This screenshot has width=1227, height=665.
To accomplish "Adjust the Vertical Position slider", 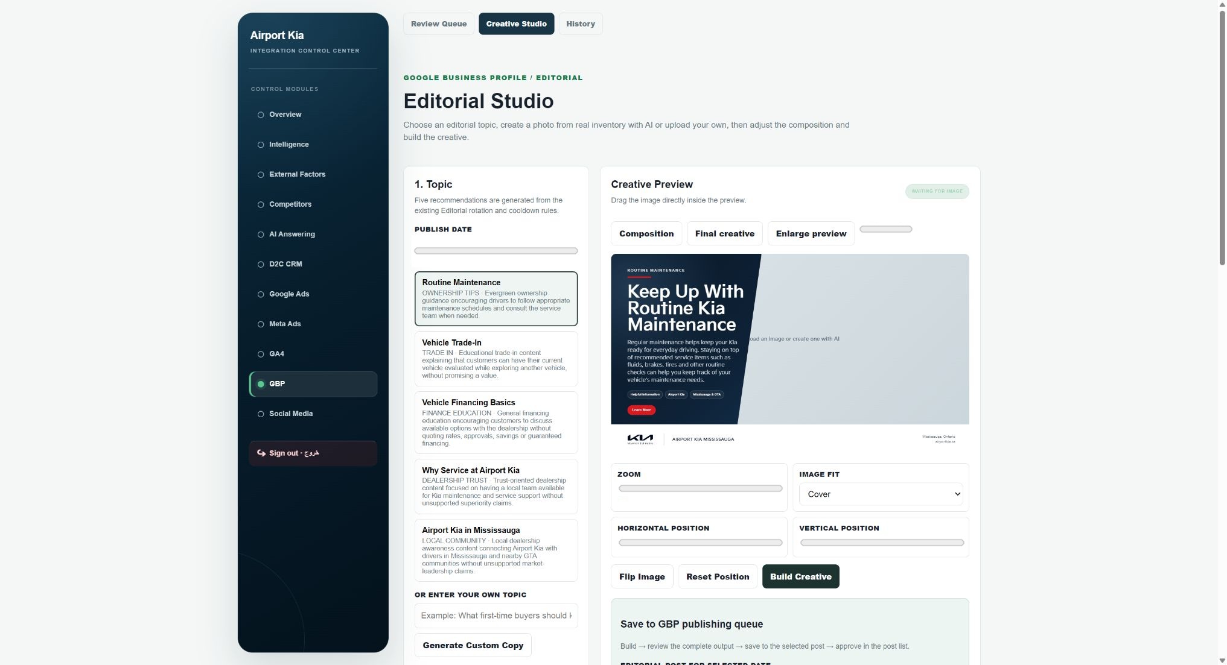I will click(x=882, y=543).
